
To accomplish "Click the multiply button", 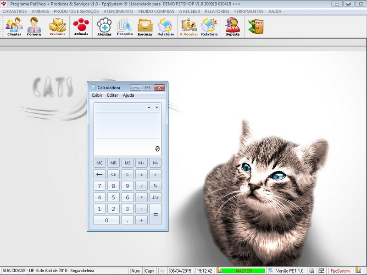I will (141, 197).
